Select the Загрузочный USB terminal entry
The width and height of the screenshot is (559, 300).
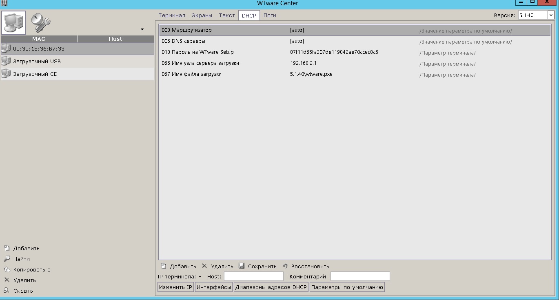click(37, 62)
